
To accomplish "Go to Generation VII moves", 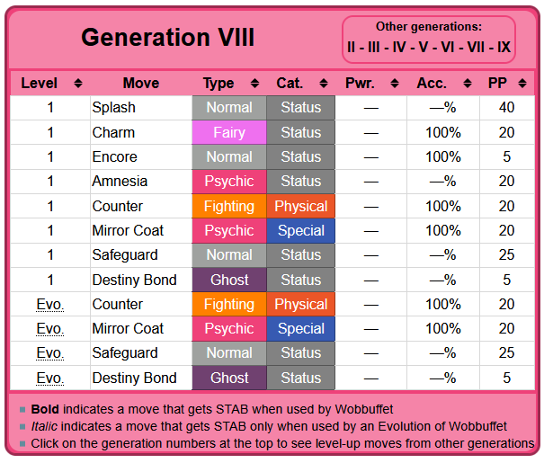I will (475, 47).
